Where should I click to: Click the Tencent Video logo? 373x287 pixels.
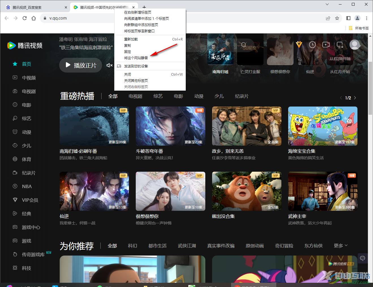[x=25, y=45]
